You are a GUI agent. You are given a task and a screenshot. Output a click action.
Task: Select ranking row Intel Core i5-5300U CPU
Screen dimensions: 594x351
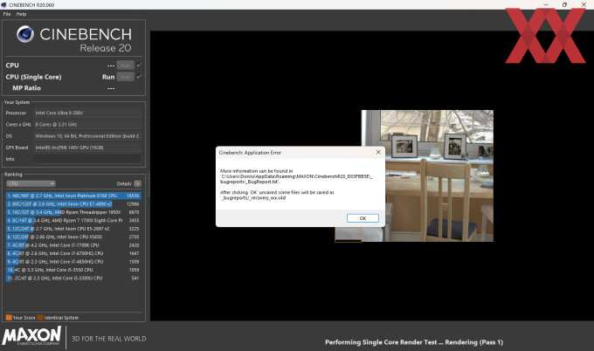(x=73, y=279)
